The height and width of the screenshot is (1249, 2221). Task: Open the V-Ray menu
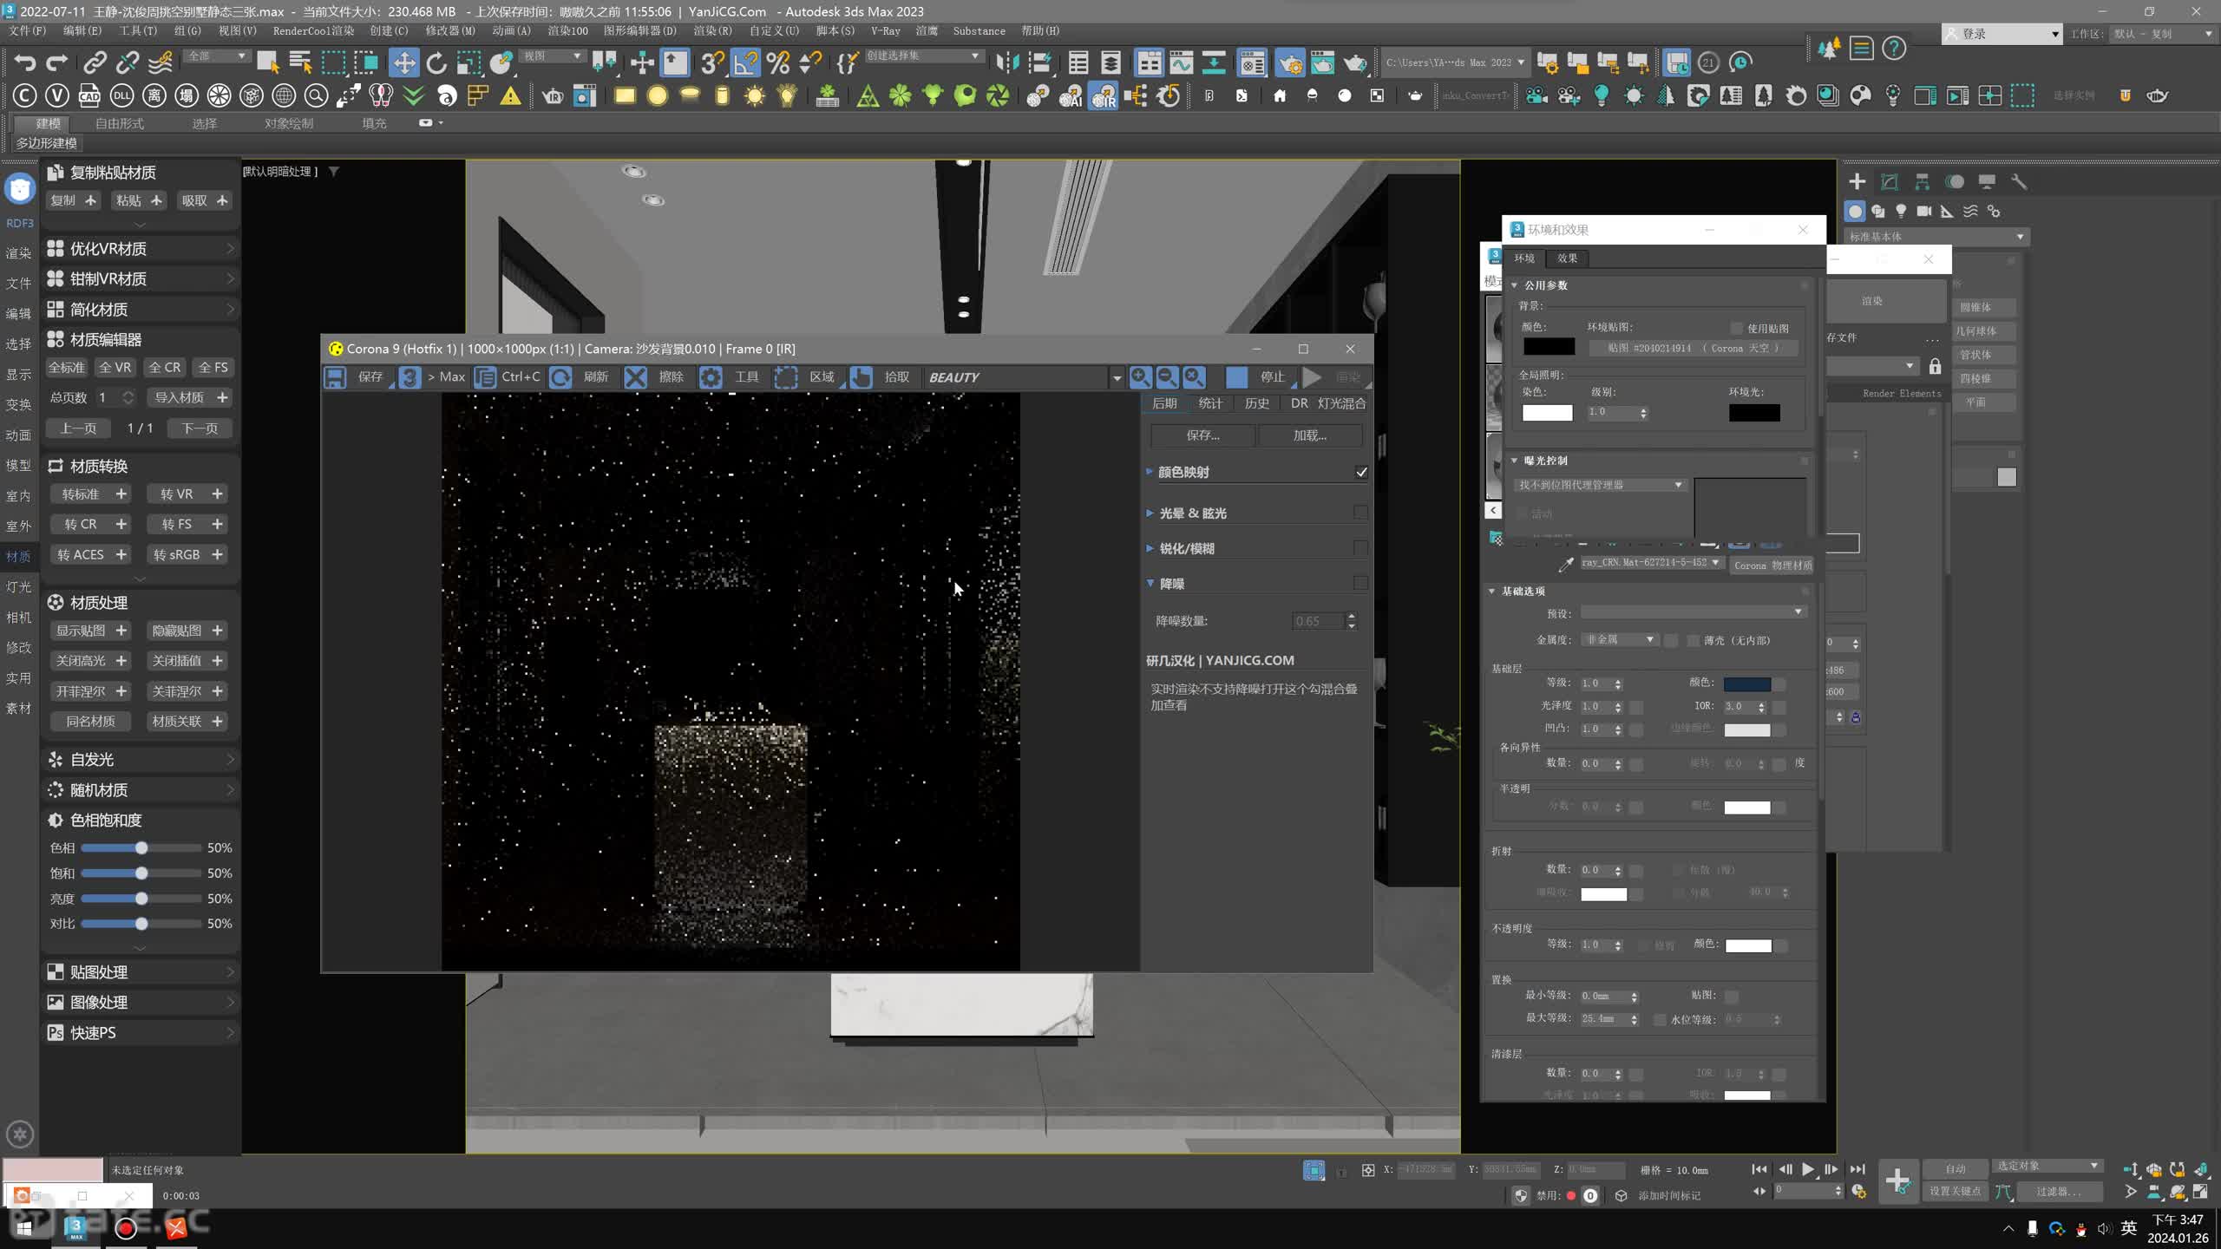885,30
